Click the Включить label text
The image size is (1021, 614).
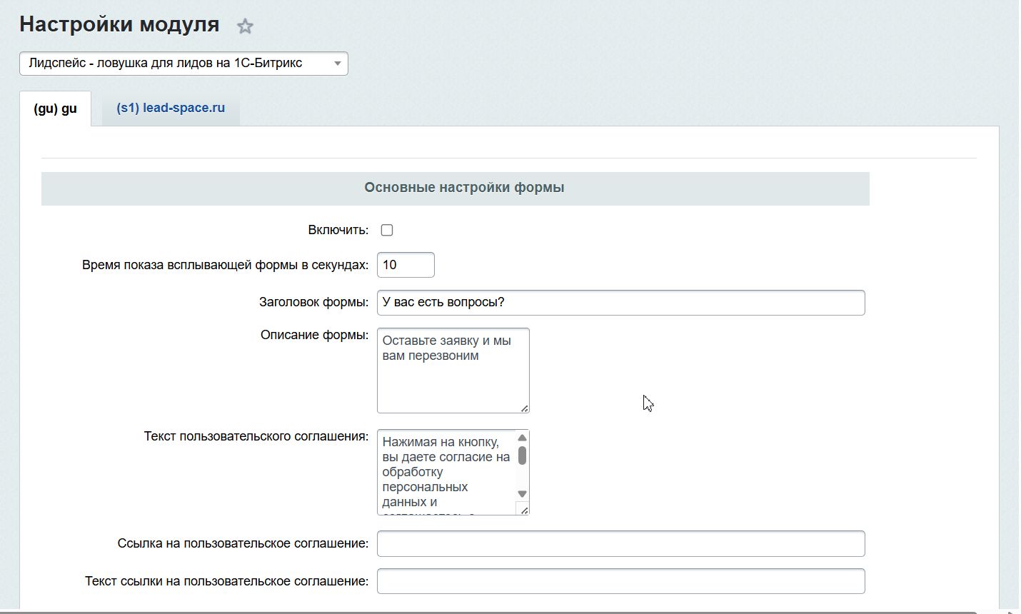pyautogui.click(x=338, y=230)
